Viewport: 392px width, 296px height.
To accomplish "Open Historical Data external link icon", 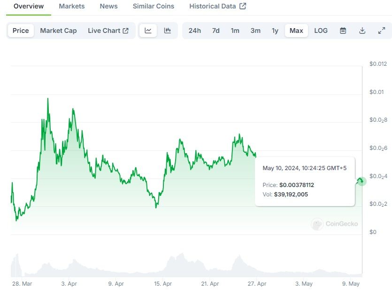I will (243, 6).
